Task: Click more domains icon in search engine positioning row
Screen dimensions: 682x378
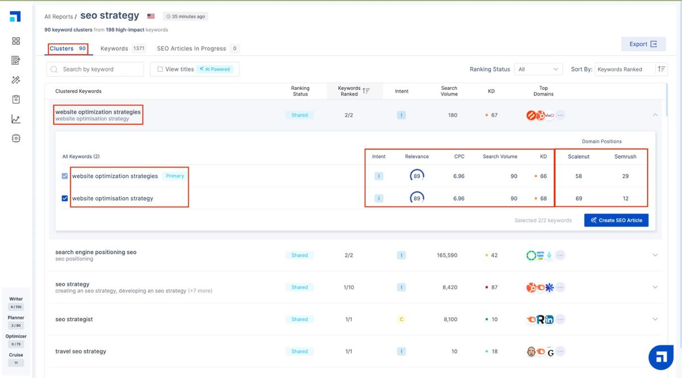Action: [560, 255]
